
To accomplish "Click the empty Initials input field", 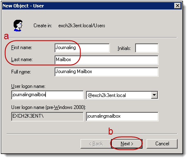I will coord(147,48).
